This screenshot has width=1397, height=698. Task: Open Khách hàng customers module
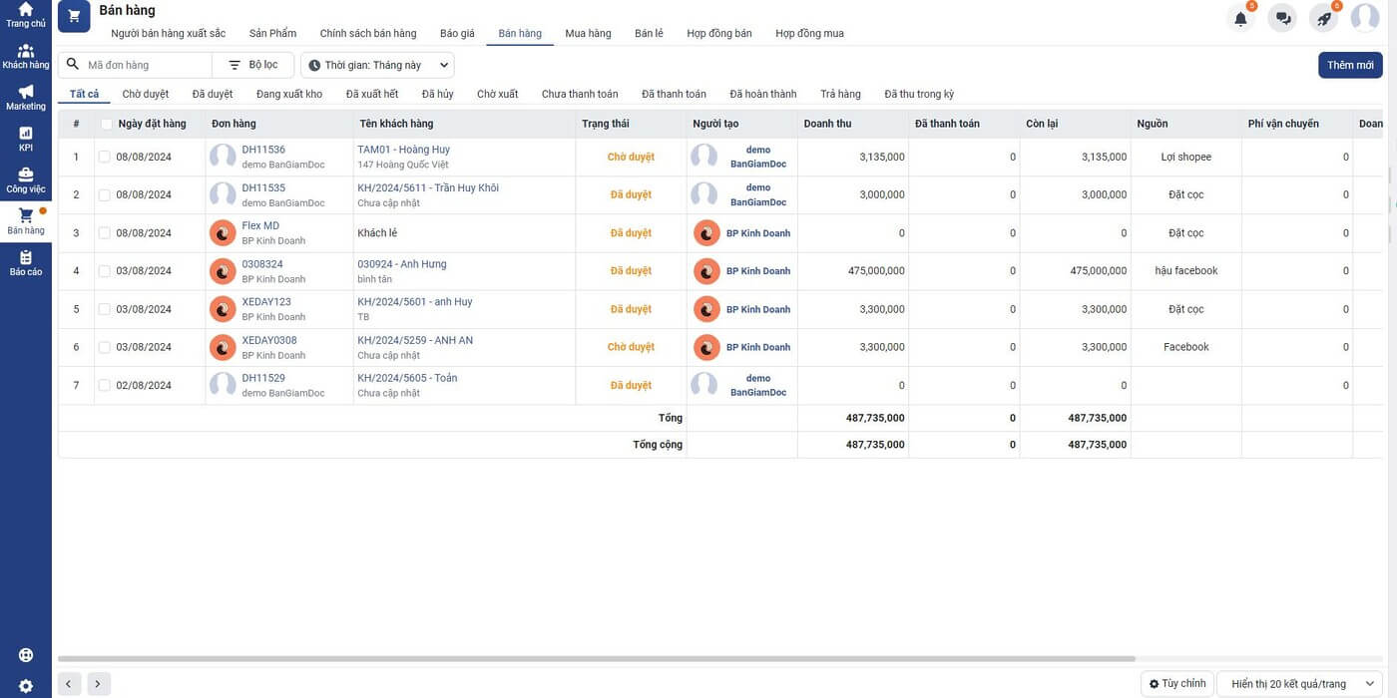coord(25,56)
